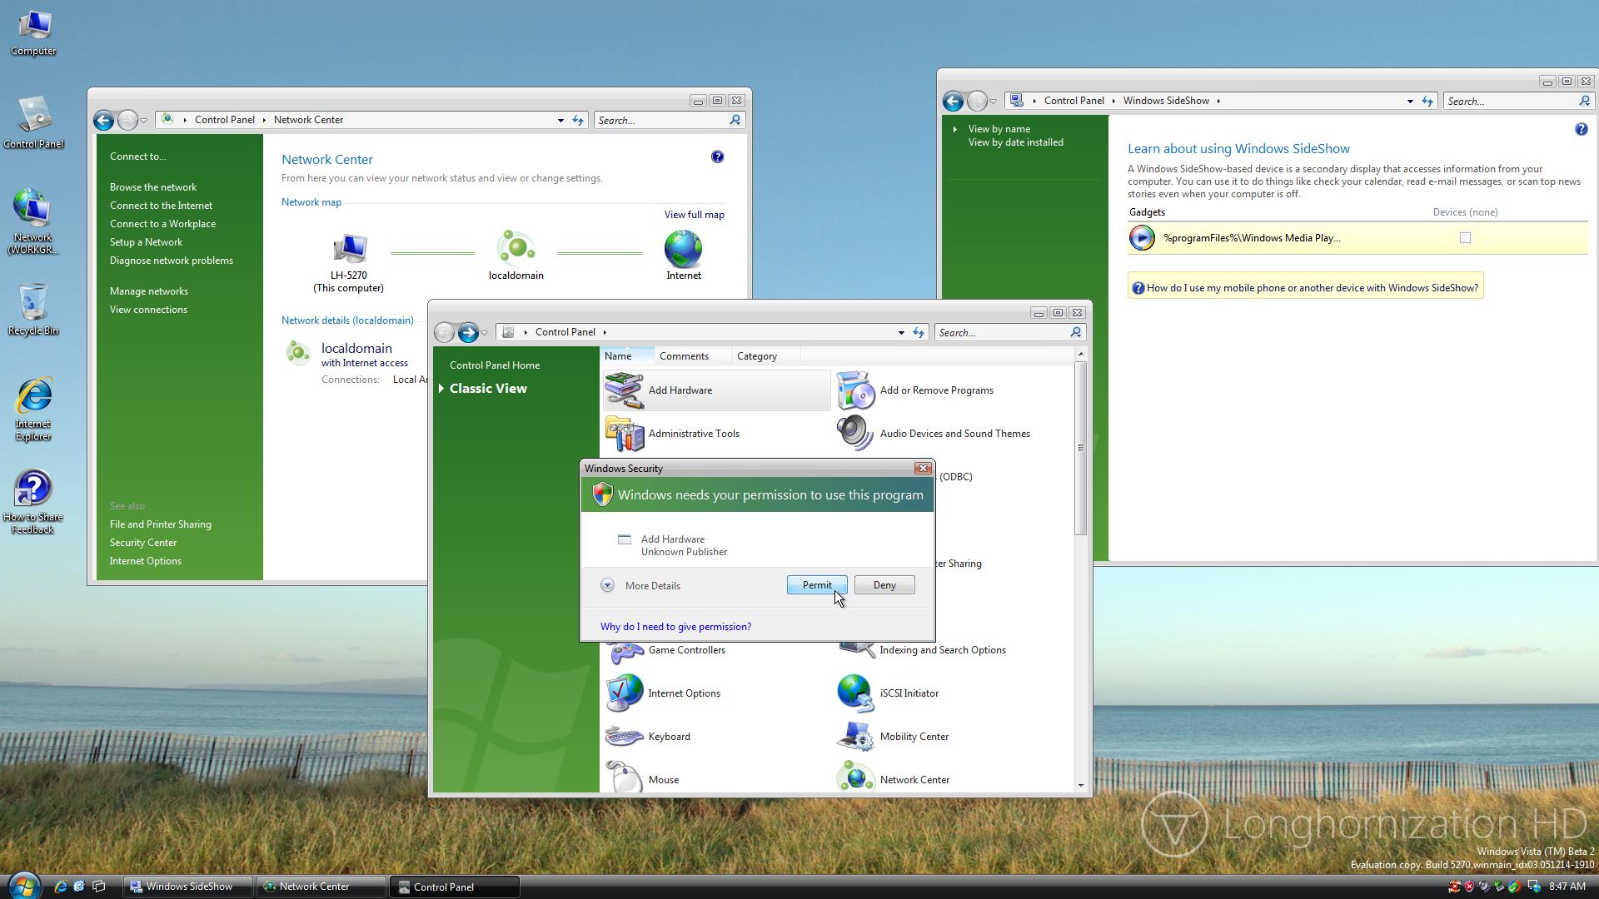Sort by the Category column header

click(x=756, y=356)
